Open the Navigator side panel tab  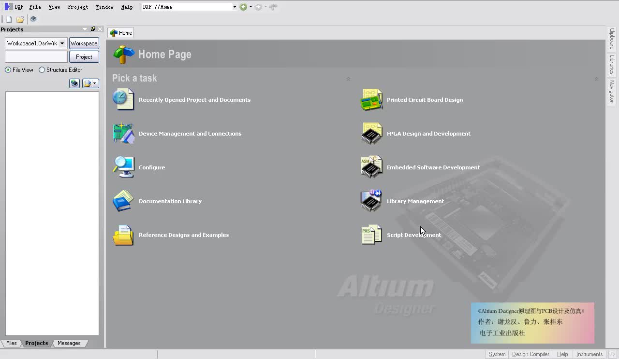coord(612,91)
